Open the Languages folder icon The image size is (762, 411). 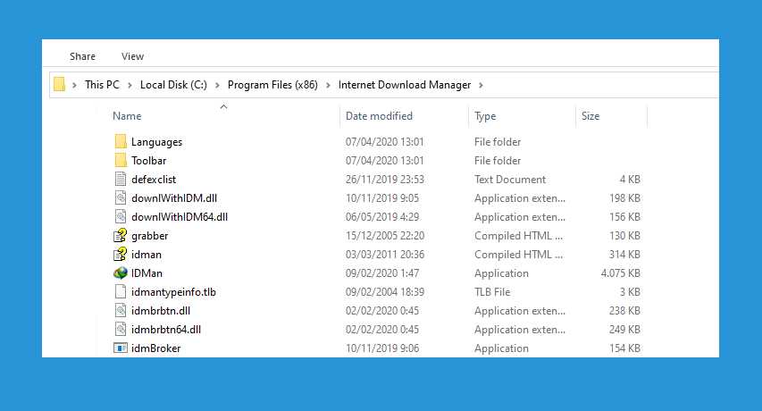pyautogui.click(x=121, y=142)
